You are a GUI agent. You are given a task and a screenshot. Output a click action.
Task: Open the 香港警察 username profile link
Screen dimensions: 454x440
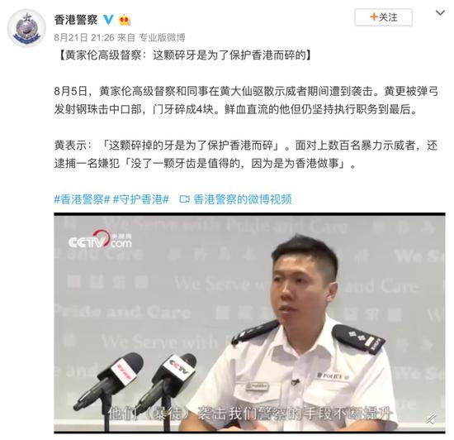click(76, 20)
